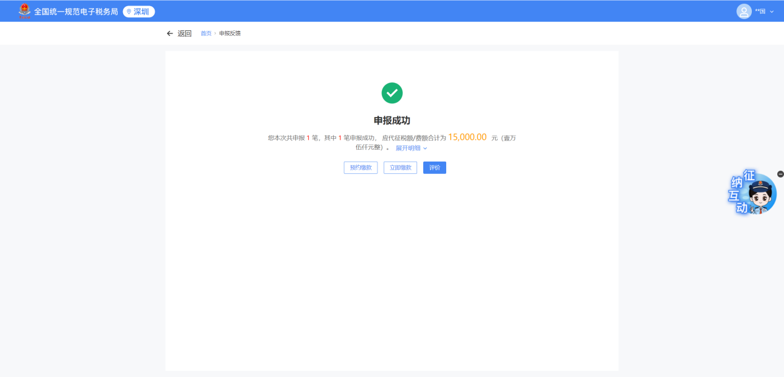Expand the user account dropdown arrow

(x=772, y=12)
